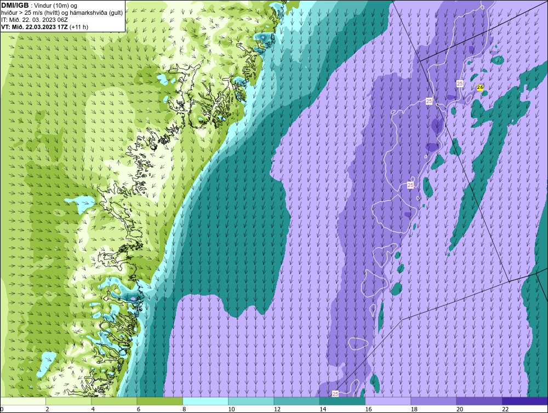
Task: Click the legend scale number 14
Action: (x=323, y=410)
